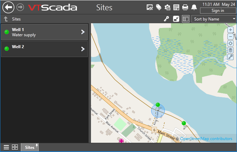This screenshot has width=237, height=152.
Task: Open the OpenStreetMap contributors link
Action: coord(206,139)
